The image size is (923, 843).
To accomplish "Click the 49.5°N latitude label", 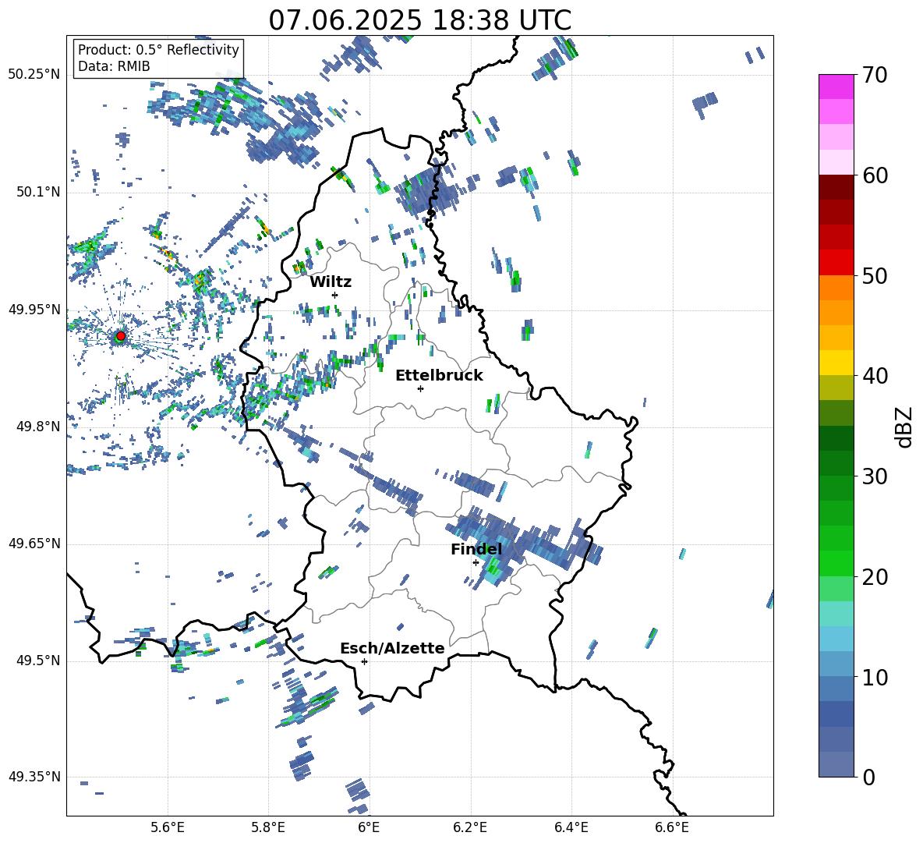I will point(38,661).
